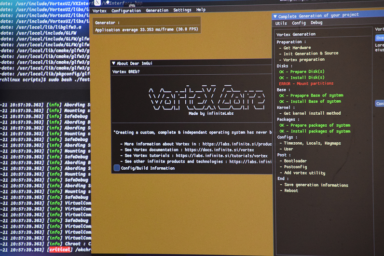This screenshot has width=384, height=256.
Task: Click the 'ERROR - Mount partitions' line
Action: coord(306,83)
